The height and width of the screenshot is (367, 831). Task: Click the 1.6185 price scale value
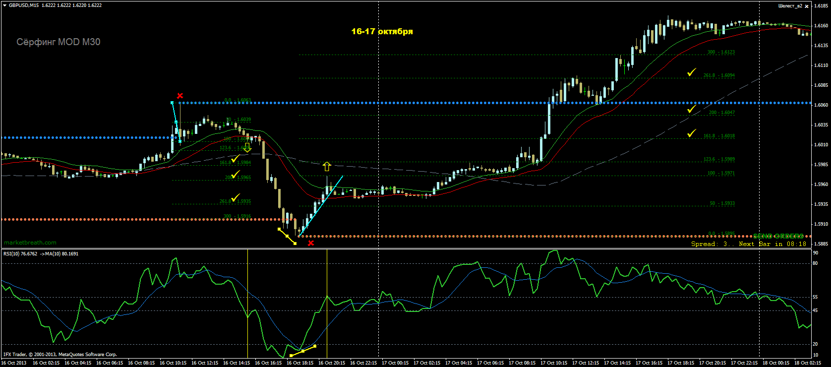[822, 6]
